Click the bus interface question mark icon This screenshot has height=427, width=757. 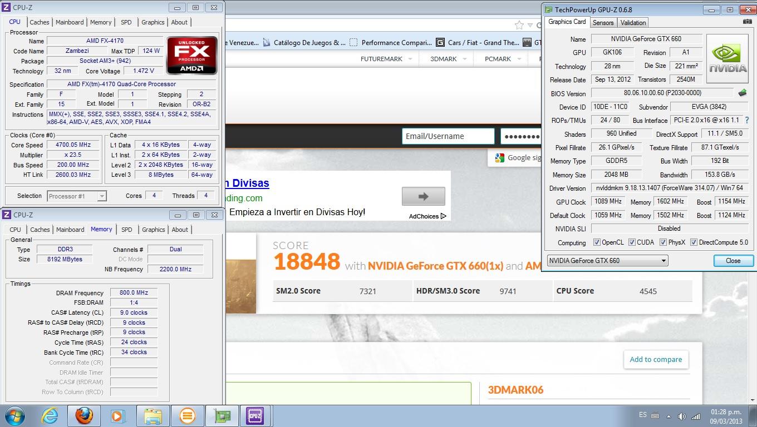coord(746,120)
